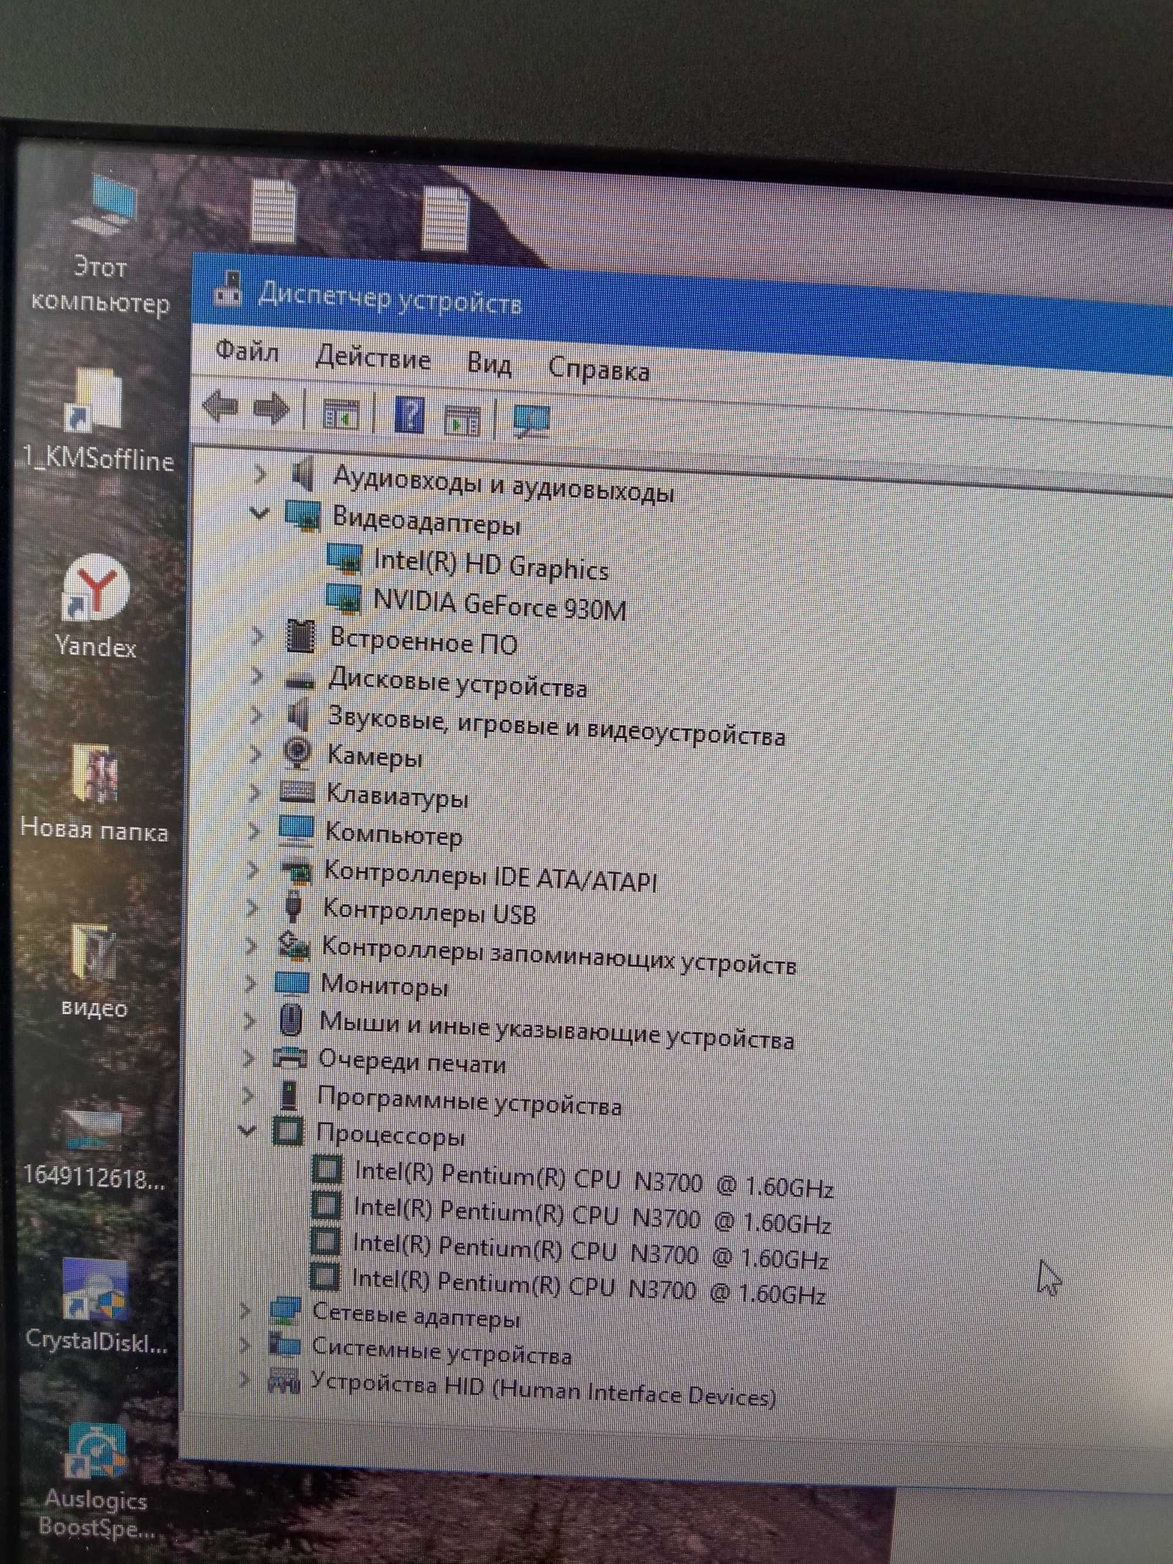Expand the Камеры node
The height and width of the screenshot is (1564, 1173).
pos(255,754)
